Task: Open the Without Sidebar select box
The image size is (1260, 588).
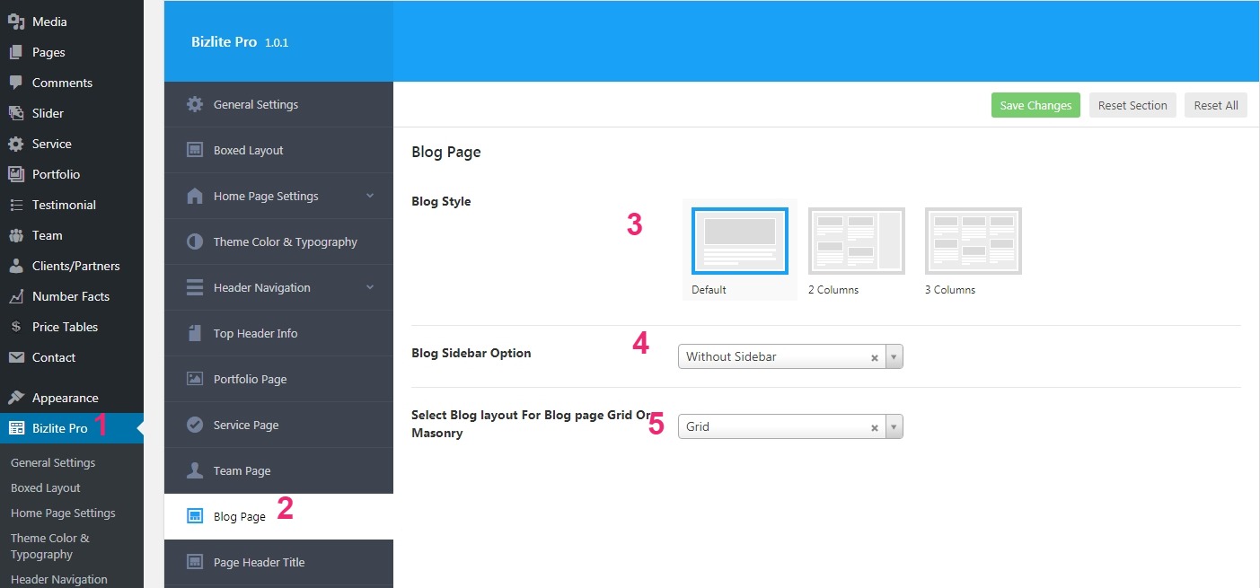Action: click(790, 356)
